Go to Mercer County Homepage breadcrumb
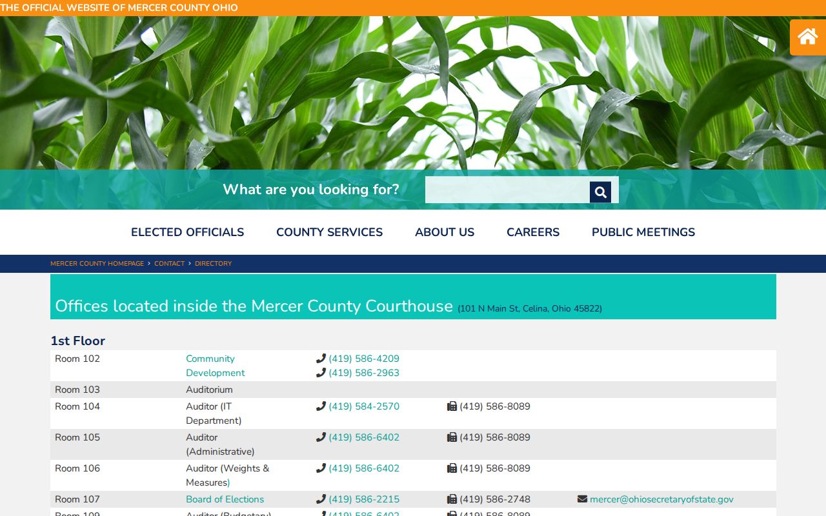826x516 pixels. pyautogui.click(x=97, y=263)
